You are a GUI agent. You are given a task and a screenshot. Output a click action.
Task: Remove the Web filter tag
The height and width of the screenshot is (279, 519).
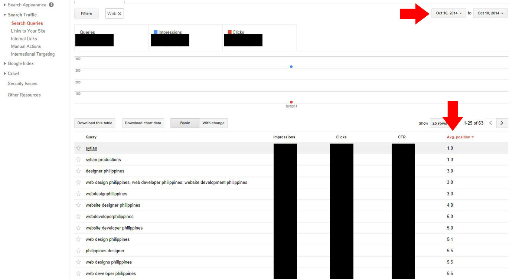(120, 14)
